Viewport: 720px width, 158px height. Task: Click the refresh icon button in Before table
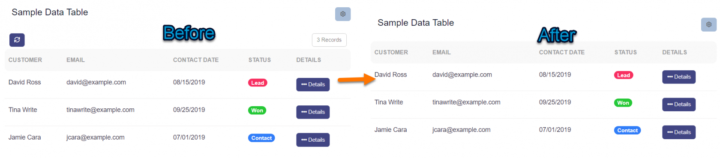click(17, 40)
